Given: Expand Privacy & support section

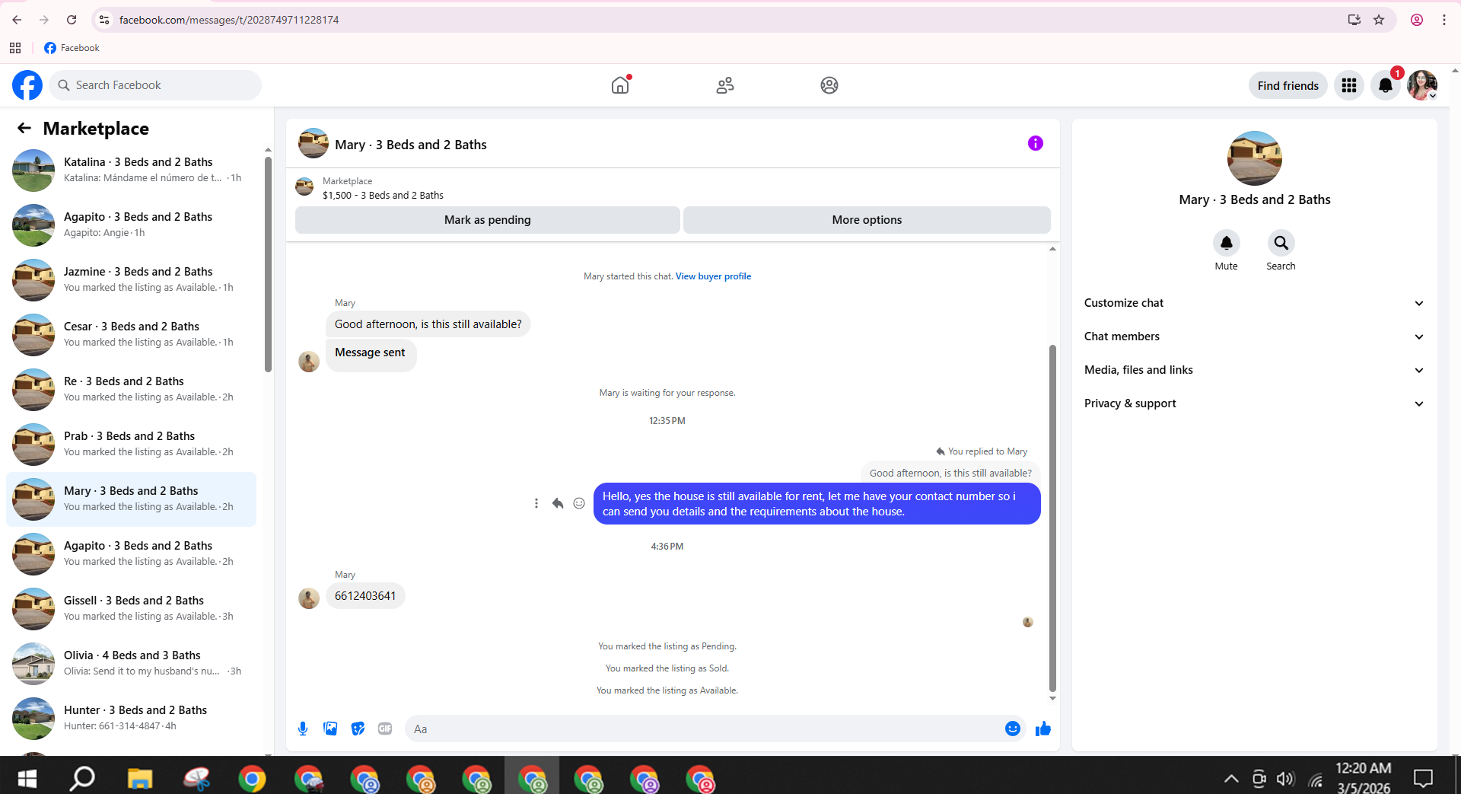Looking at the screenshot, I should [1254, 403].
